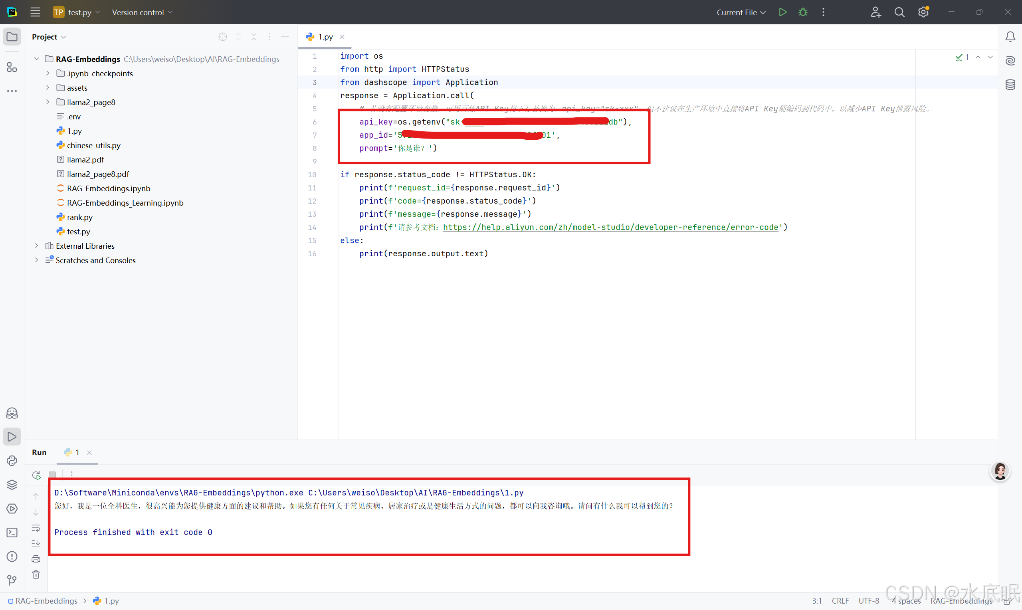The height and width of the screenshot is (610, 1022).
Task: Expand External Libraries node
Action: point(37,246)
